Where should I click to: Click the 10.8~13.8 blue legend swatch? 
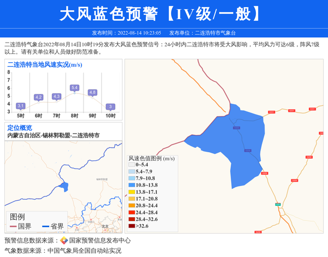point(132,185)
